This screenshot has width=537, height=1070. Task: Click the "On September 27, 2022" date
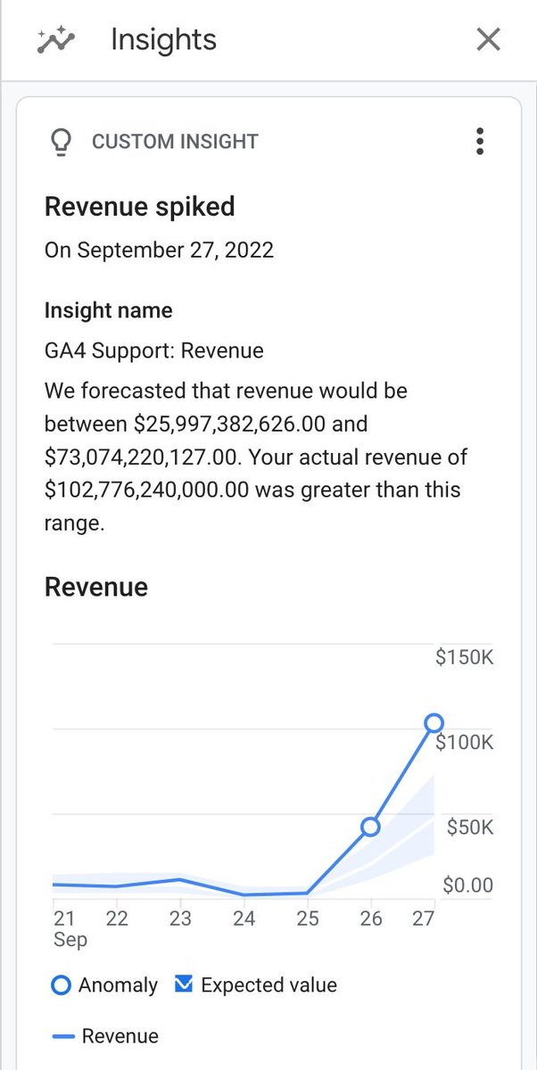(159, 250)
